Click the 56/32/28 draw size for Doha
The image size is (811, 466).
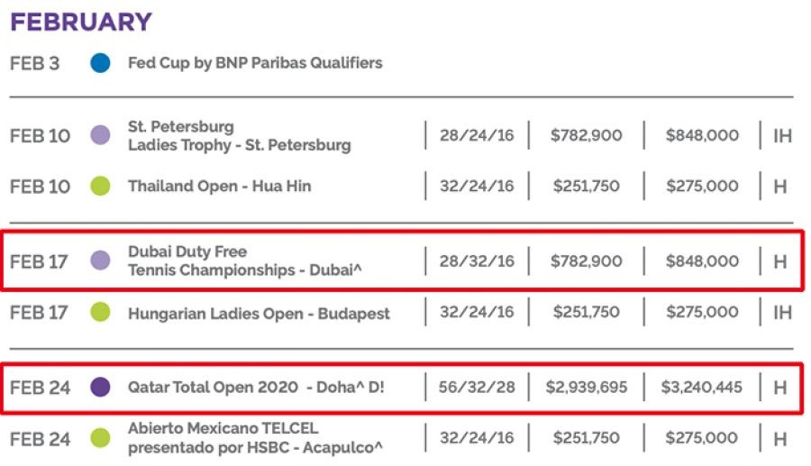tap(477, 388)
